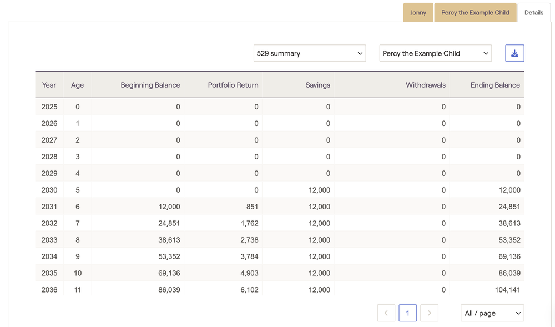The width and height of the screenshot is (555, 327).
Task: Download the 529 summary table
Action: click(514, 53)
